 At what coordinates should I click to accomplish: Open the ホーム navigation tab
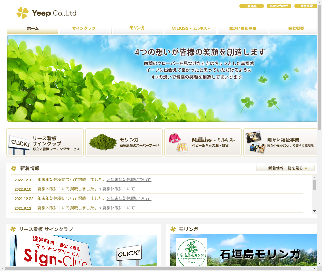33,29
